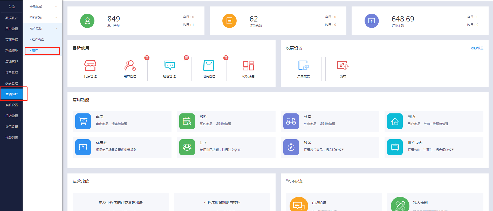Viewport: 493px width, 211px height.
Task: Open 订单管理 in the left sidebar
Action: pos(12,72)
